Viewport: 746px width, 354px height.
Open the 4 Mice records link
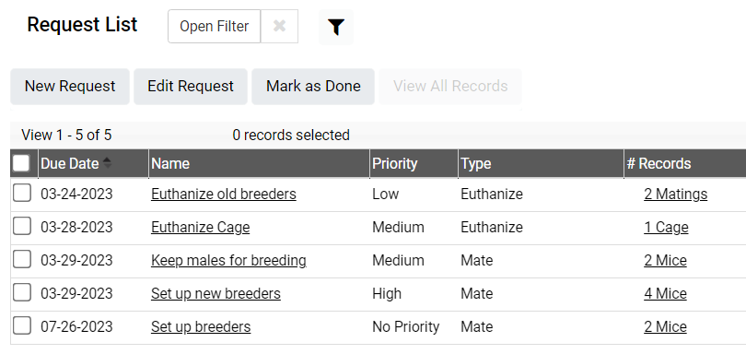[666, 293]
